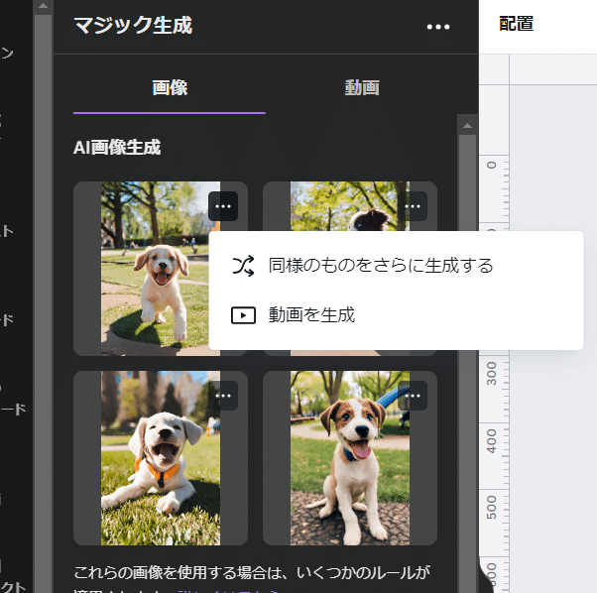Click the left sidebar scrollbar up arrow

click(x=43, y=6)
